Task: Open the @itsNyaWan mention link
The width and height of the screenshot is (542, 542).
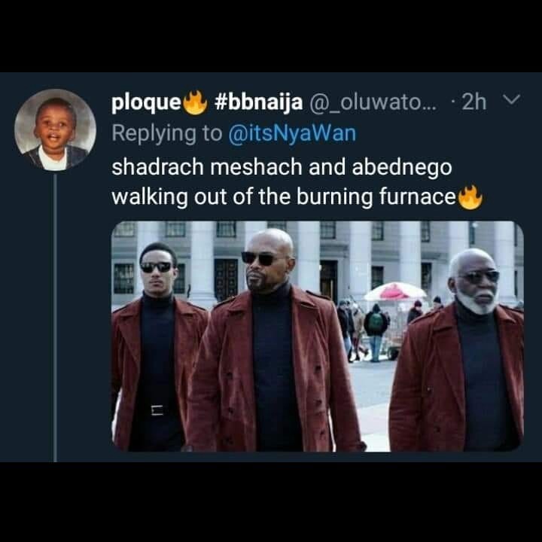Action: pos(292,134)
